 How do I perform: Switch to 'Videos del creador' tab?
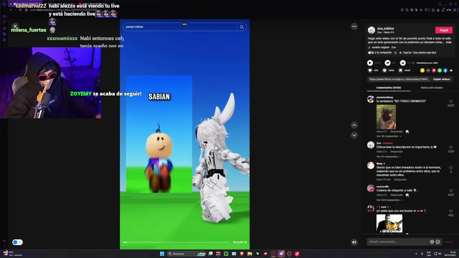point(432,88)
